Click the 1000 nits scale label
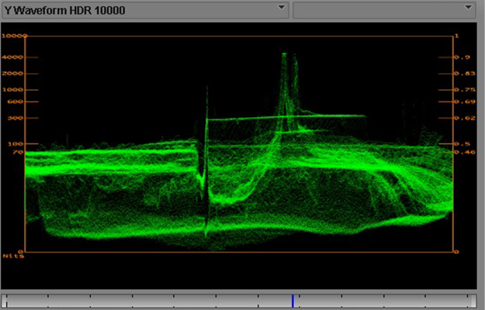The image size is (485, 310). tap(12, 90)
